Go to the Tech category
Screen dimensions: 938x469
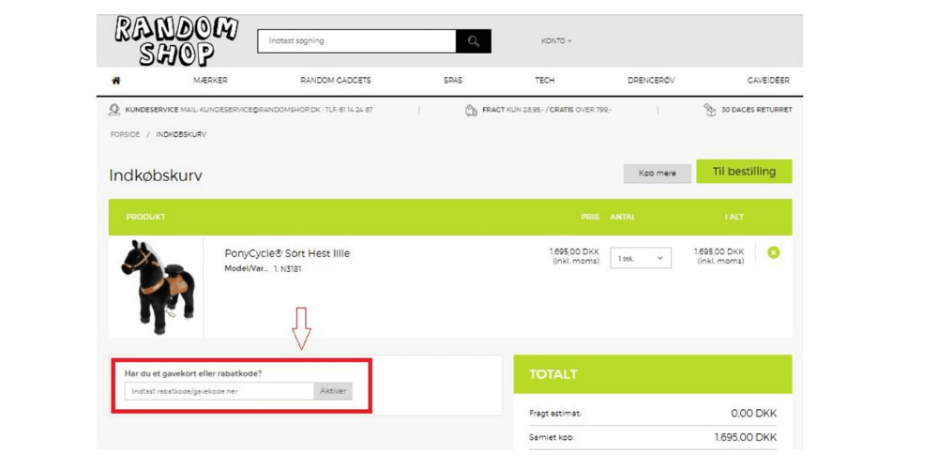coord(544,81)
